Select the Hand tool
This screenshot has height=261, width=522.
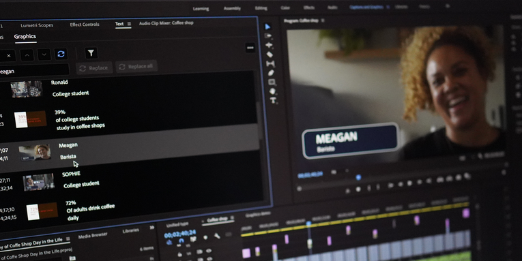(x=272, y=91)
